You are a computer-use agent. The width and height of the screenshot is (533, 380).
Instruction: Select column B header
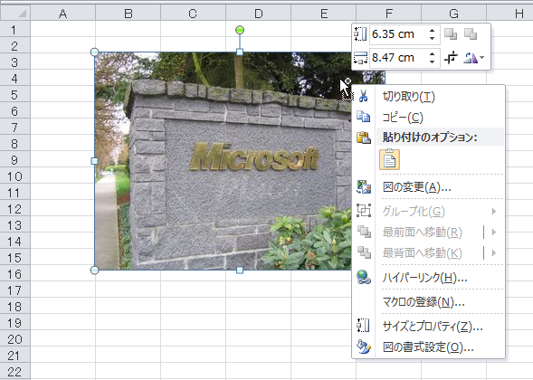pos(128,14)
